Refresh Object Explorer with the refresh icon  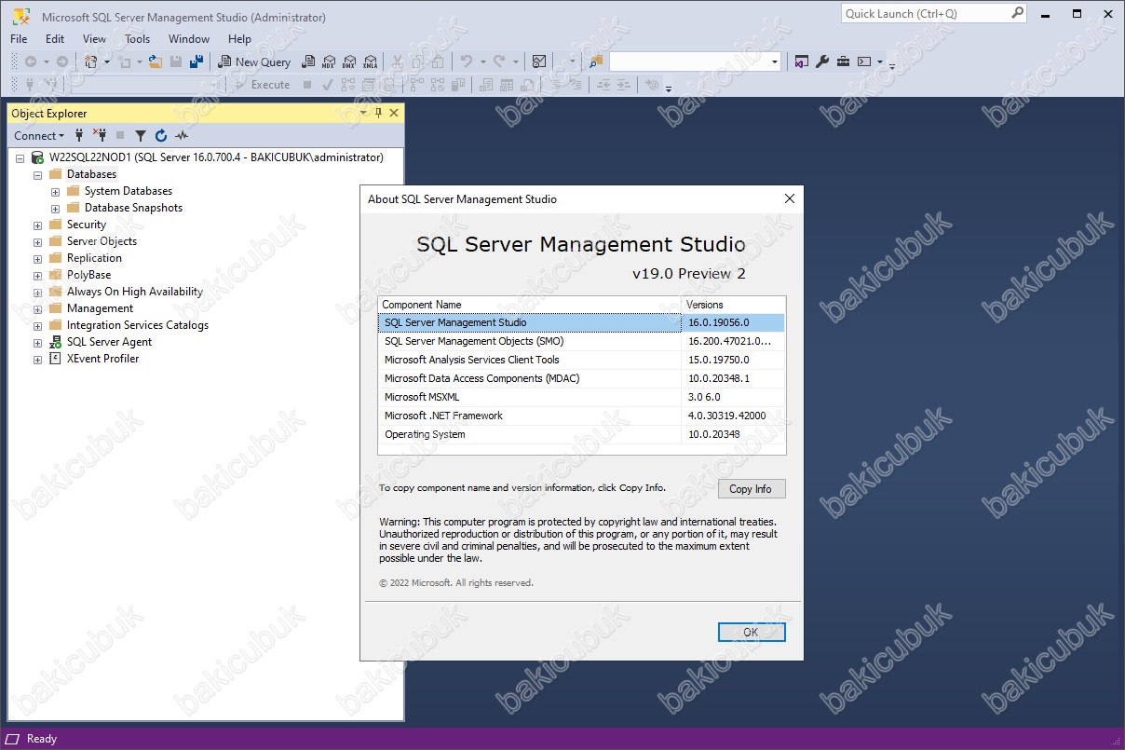coord(161,135)
